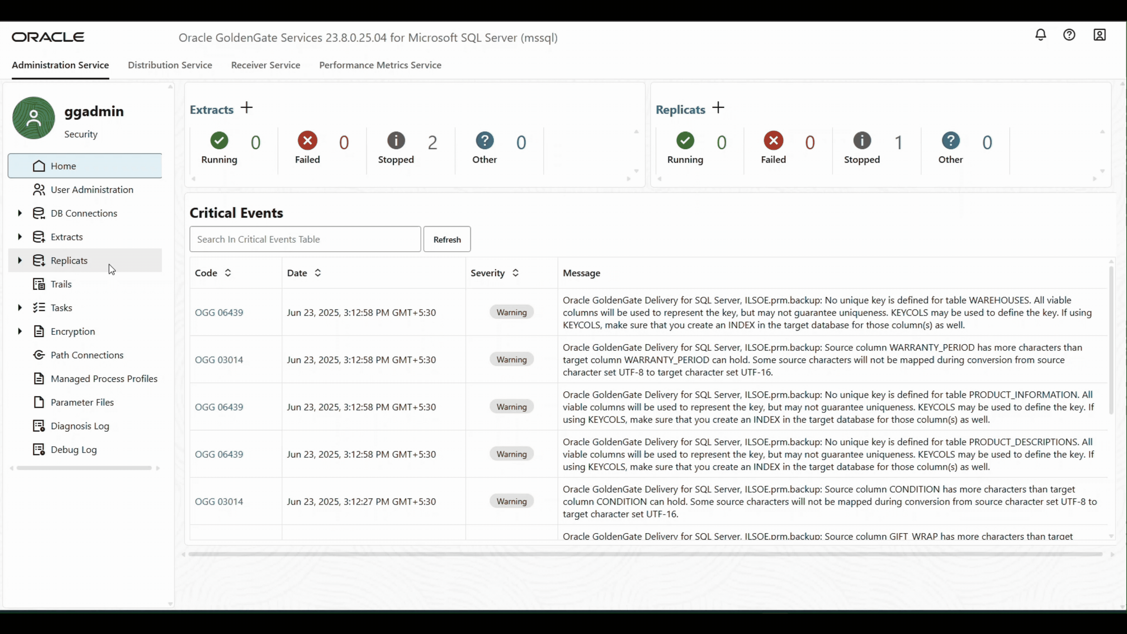Screen dimensions: 1127x634
Task: Expand the Replicats sidebar node
Action: click(x=20, y=260)
